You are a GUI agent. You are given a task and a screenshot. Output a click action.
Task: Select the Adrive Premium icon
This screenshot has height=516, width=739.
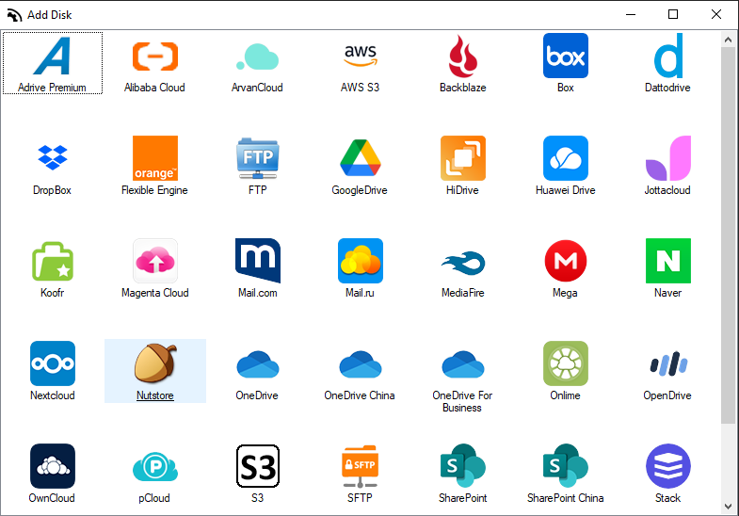[52, 56]
